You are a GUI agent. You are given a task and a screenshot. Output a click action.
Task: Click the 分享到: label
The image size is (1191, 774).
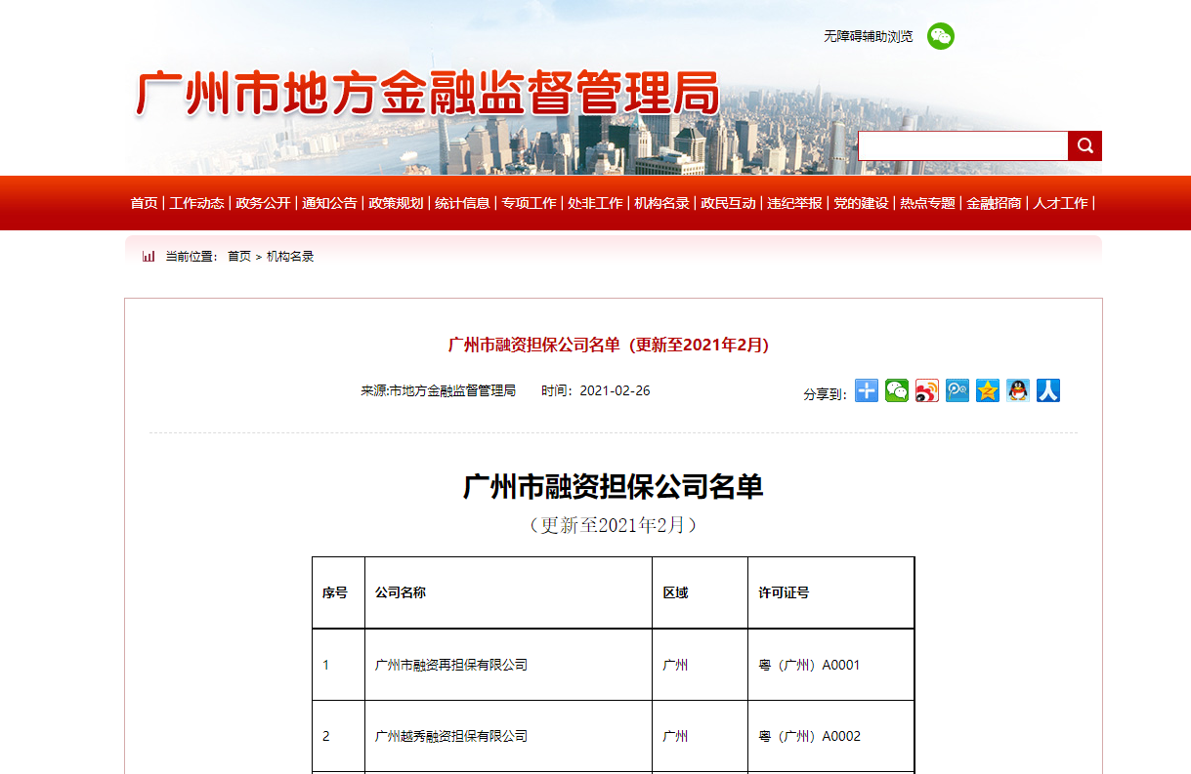825,394
